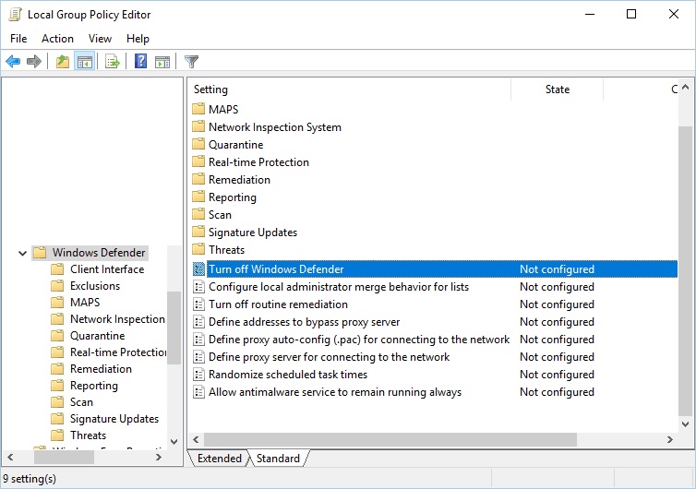This screenshot has width=696, height=489.
Task: Open the Action menu
Action: coord(57,39)
